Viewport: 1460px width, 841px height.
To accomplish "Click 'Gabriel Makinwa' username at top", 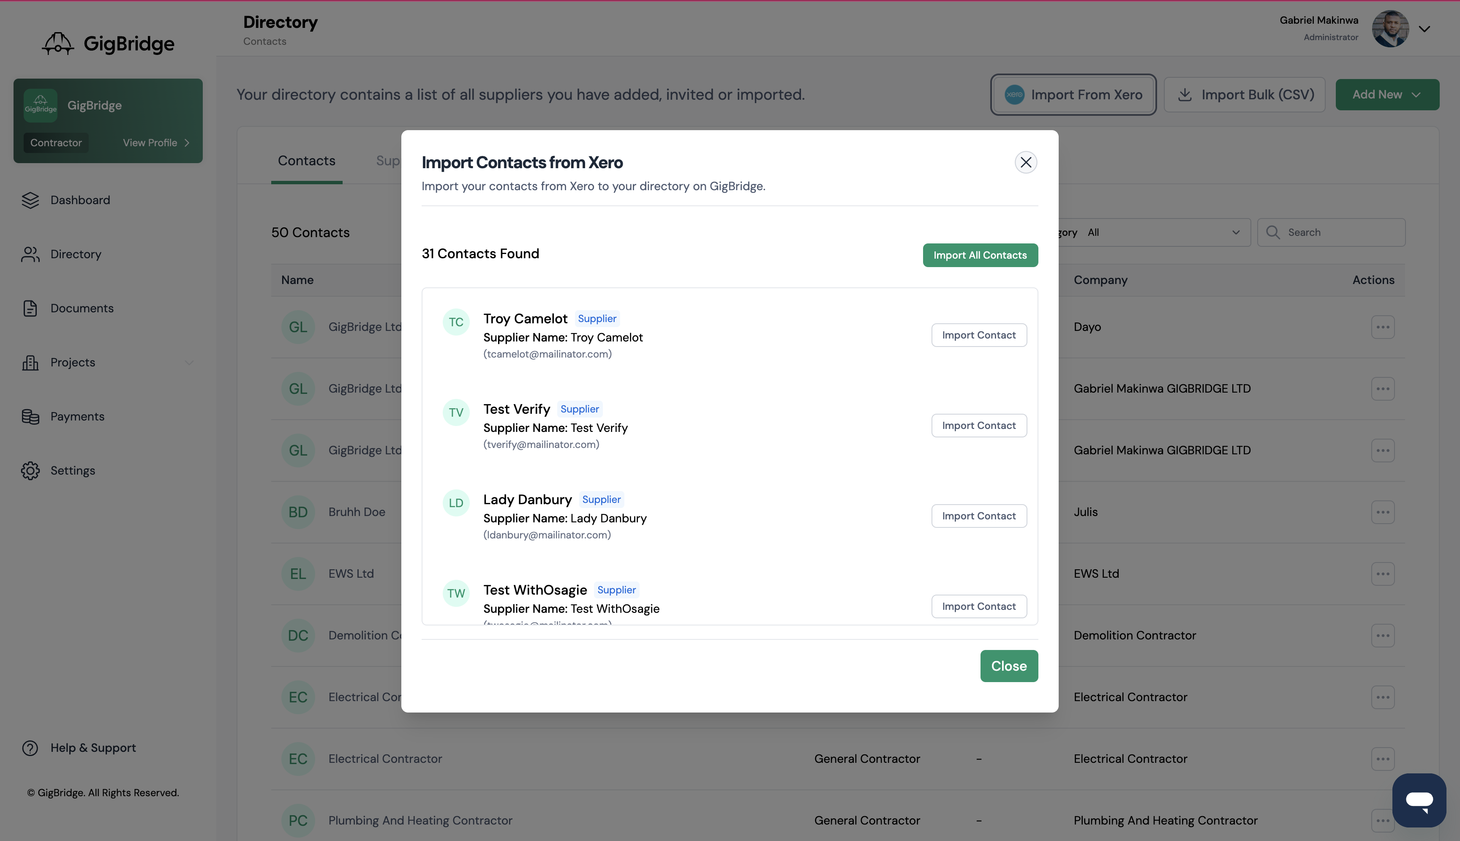I will tap(1318, 20).
